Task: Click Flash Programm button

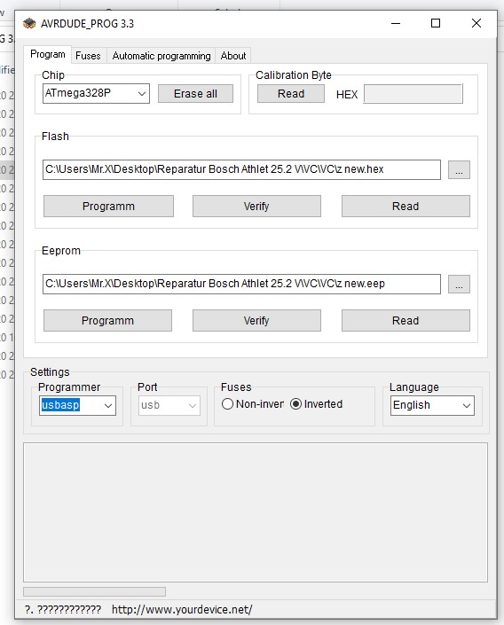Action: click(x=108, y=206)
